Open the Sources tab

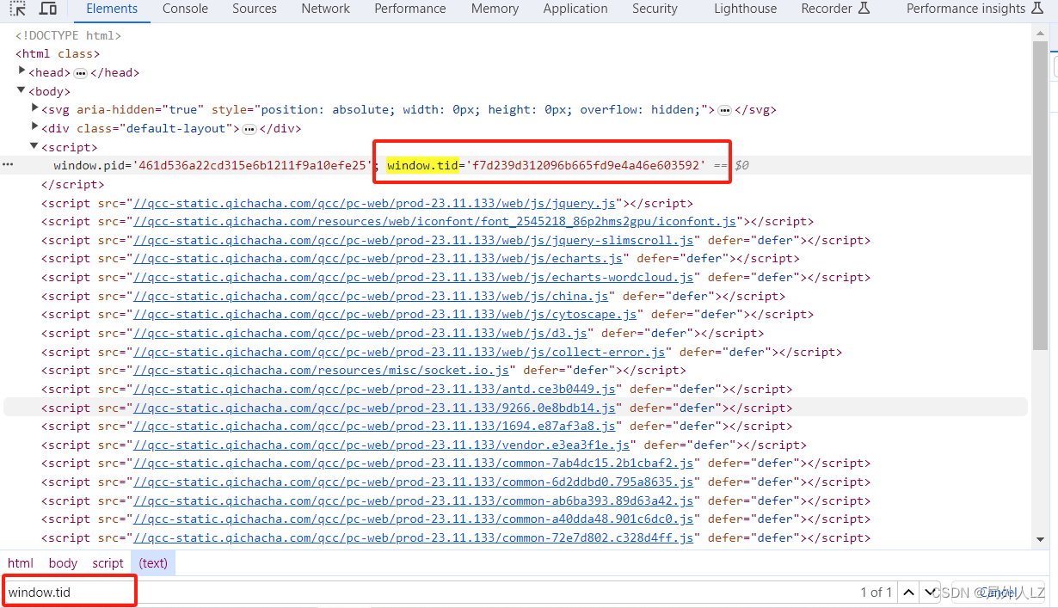[255, 9]
